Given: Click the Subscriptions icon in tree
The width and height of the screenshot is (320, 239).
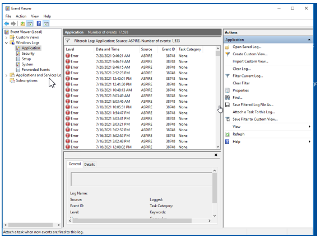Looking at the screenshot, I should [x=12, y=80].
